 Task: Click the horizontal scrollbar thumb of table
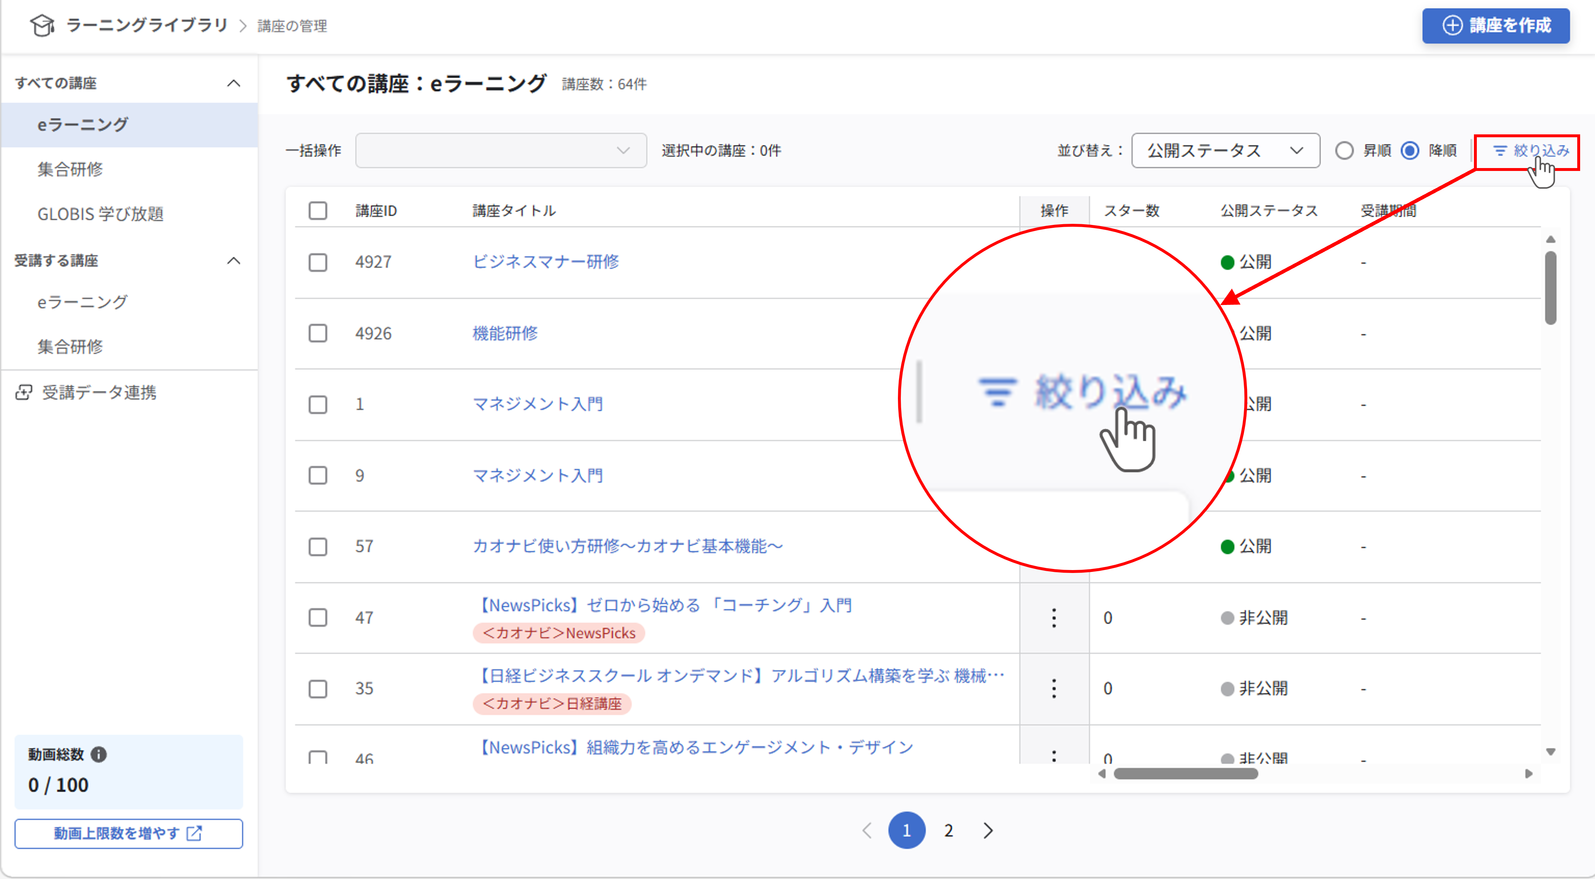1186,773
